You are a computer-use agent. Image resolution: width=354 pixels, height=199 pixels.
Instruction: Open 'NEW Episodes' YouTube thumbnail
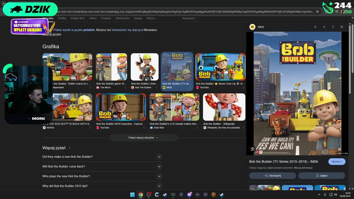click(x=121, y=107)
